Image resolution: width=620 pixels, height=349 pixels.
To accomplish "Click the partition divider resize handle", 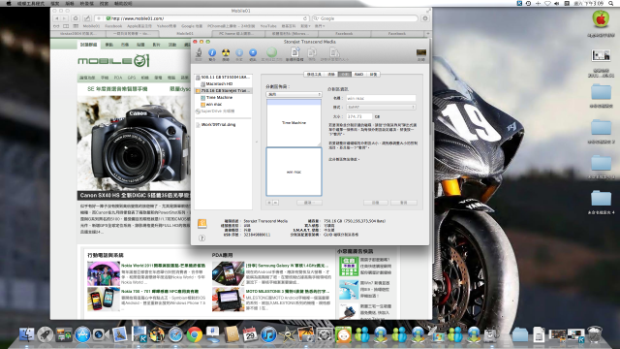I will click(319, 144).
